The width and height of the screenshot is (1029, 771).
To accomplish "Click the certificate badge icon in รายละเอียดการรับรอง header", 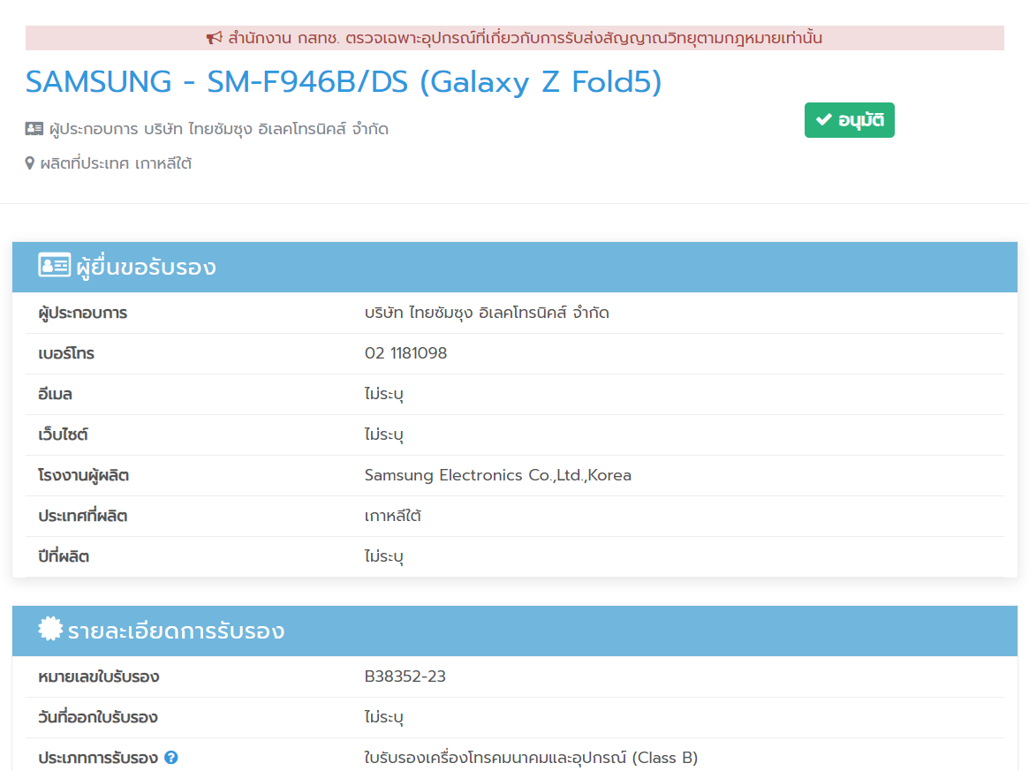I will tap(50, 630).
